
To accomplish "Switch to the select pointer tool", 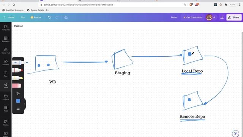I will click(18, 94).
